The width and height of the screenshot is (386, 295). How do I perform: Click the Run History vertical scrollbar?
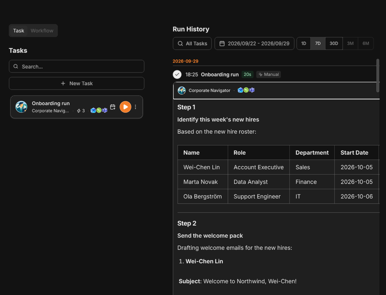click(x=378, y=75)
